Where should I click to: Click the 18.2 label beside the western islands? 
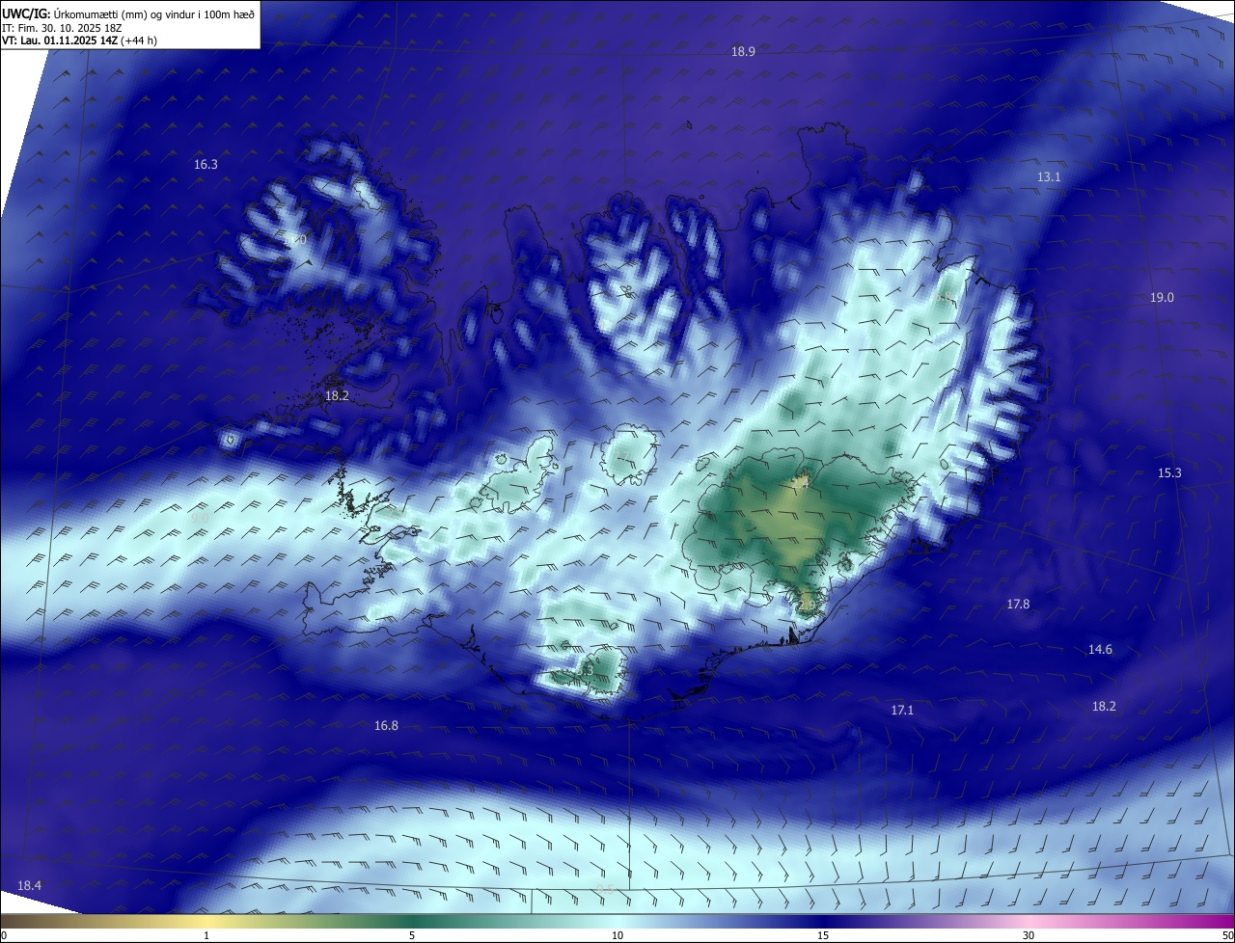point(337,396)
